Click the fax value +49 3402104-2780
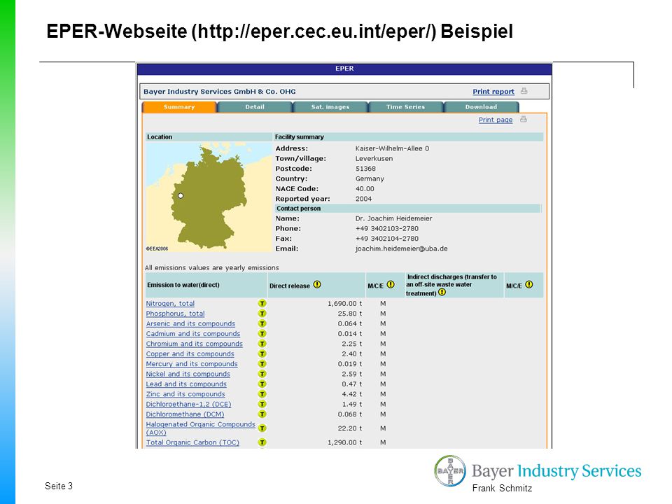The width and height of the screenshot is (672, 504). (x=386, y=239)
